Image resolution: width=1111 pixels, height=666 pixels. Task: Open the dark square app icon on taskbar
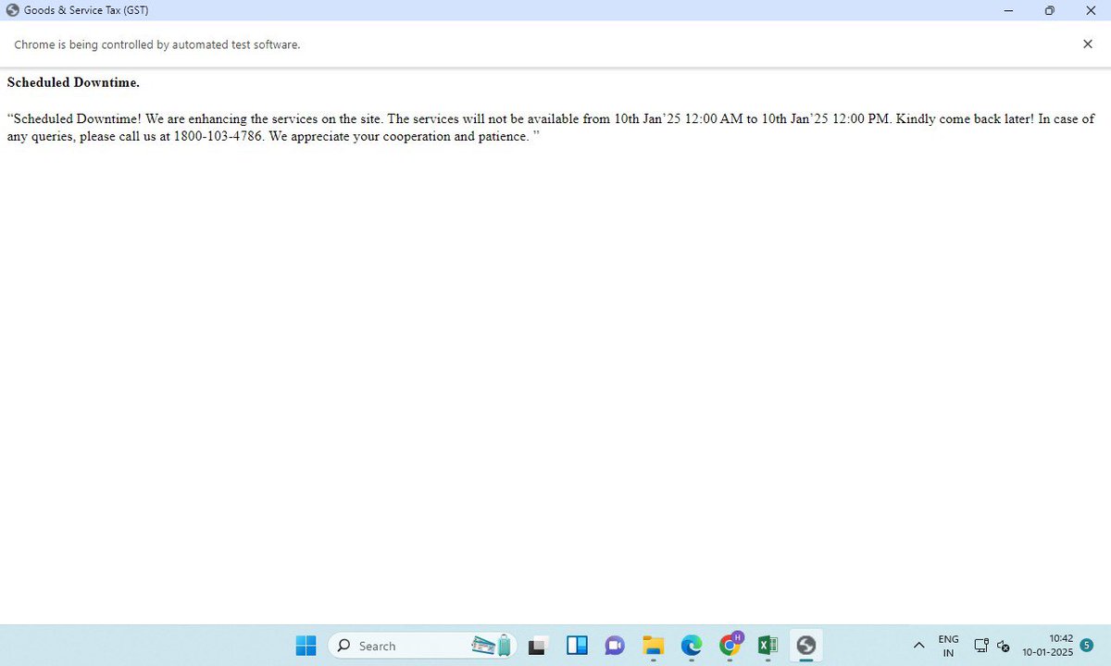tap(537, 645)
